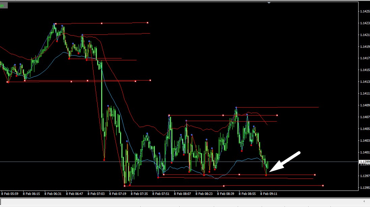
Task: Click the 1.1417 price axis label
Action: [x=365, y=58]
